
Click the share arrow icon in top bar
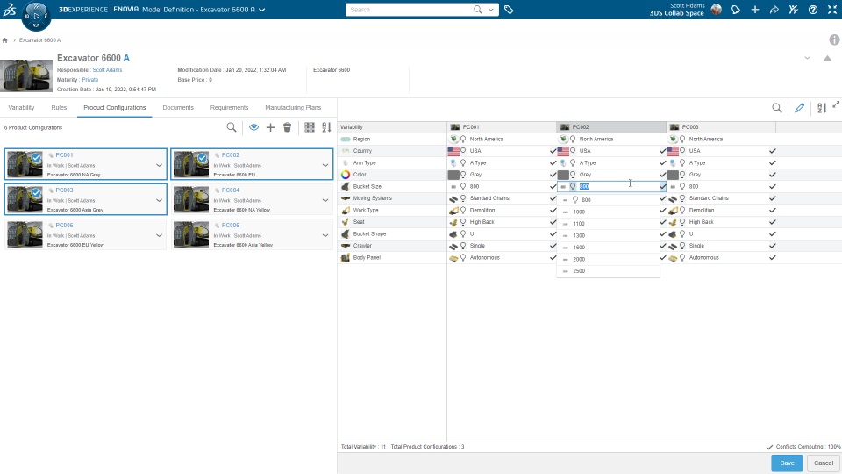774,10
